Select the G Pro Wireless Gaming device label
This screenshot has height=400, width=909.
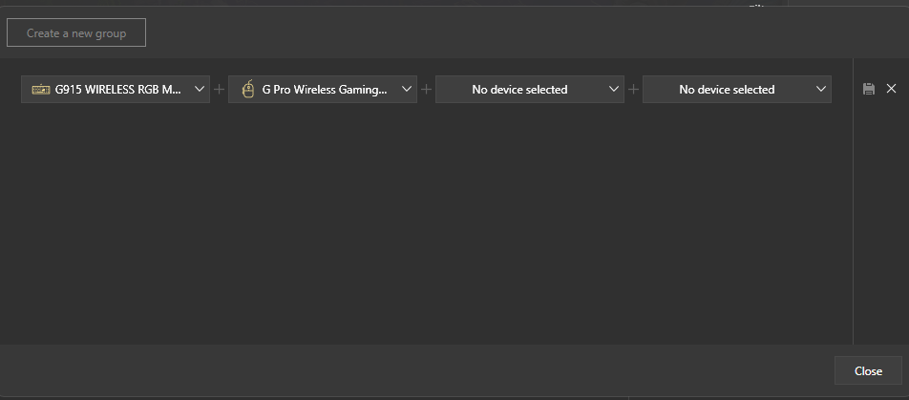coord(325,90)
